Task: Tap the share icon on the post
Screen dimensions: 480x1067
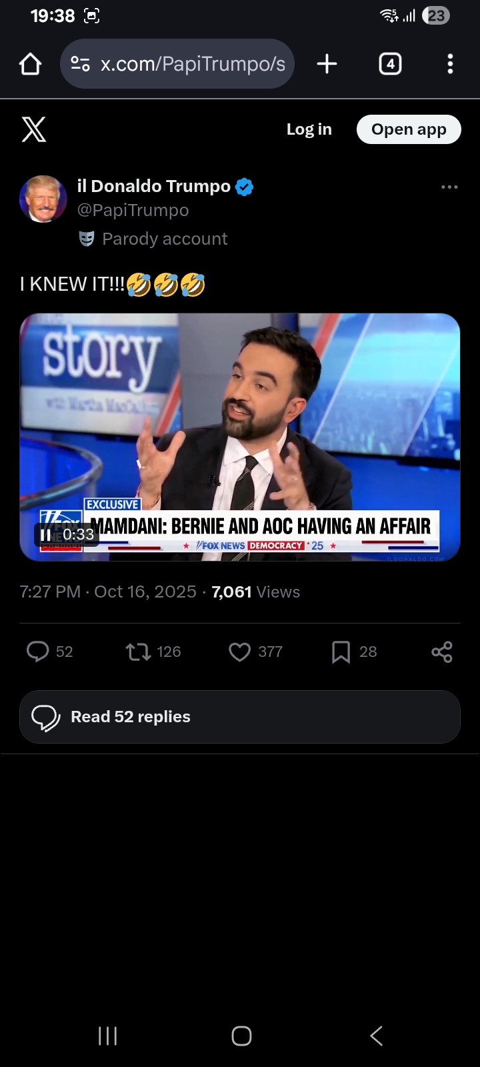Action: click(442, 652)
